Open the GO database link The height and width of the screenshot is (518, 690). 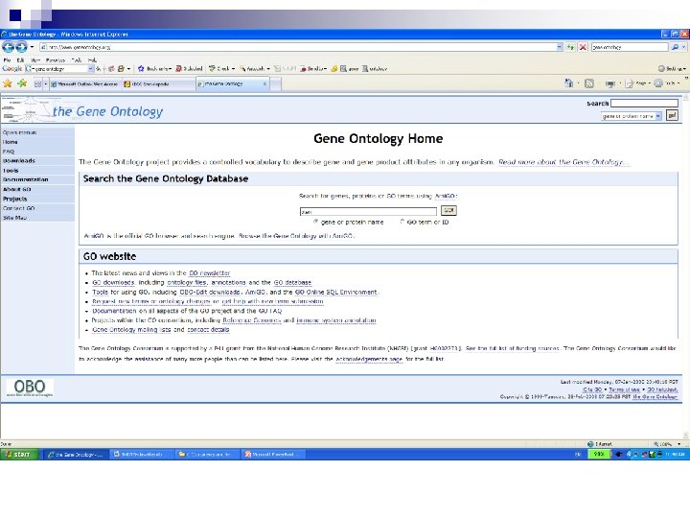[292, 282]
